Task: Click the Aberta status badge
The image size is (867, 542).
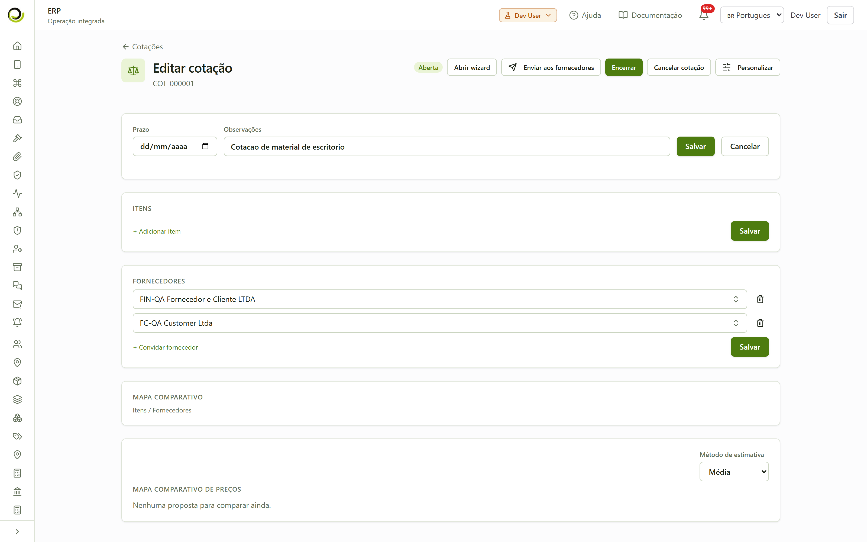Action: (x=428, y=67)
